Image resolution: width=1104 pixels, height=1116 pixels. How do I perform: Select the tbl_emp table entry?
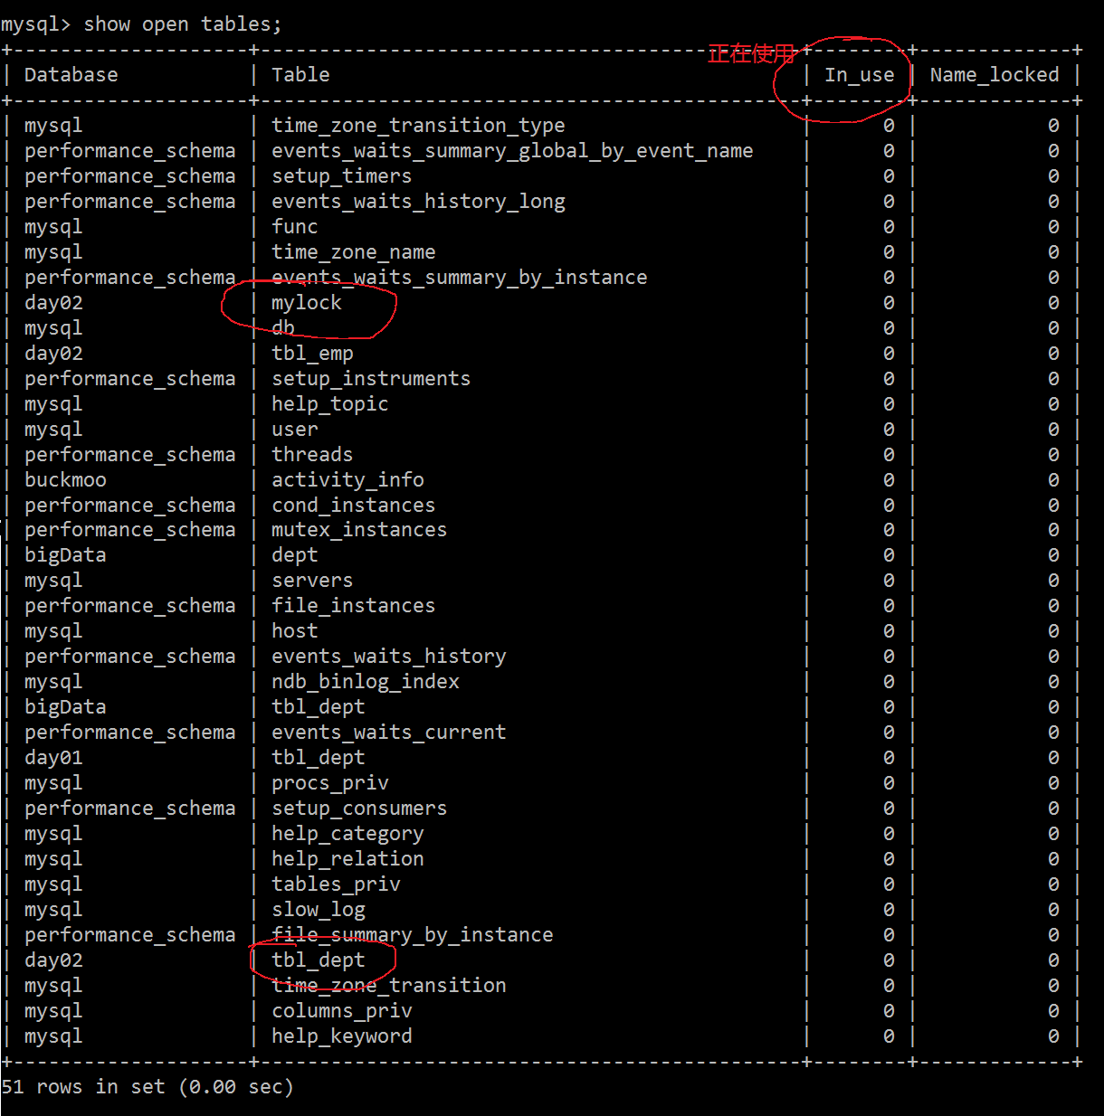(312, 354)
